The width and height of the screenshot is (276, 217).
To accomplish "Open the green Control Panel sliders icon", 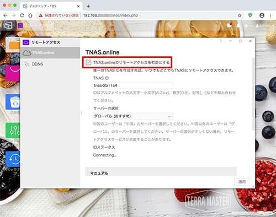I will (x=13, y=131).
